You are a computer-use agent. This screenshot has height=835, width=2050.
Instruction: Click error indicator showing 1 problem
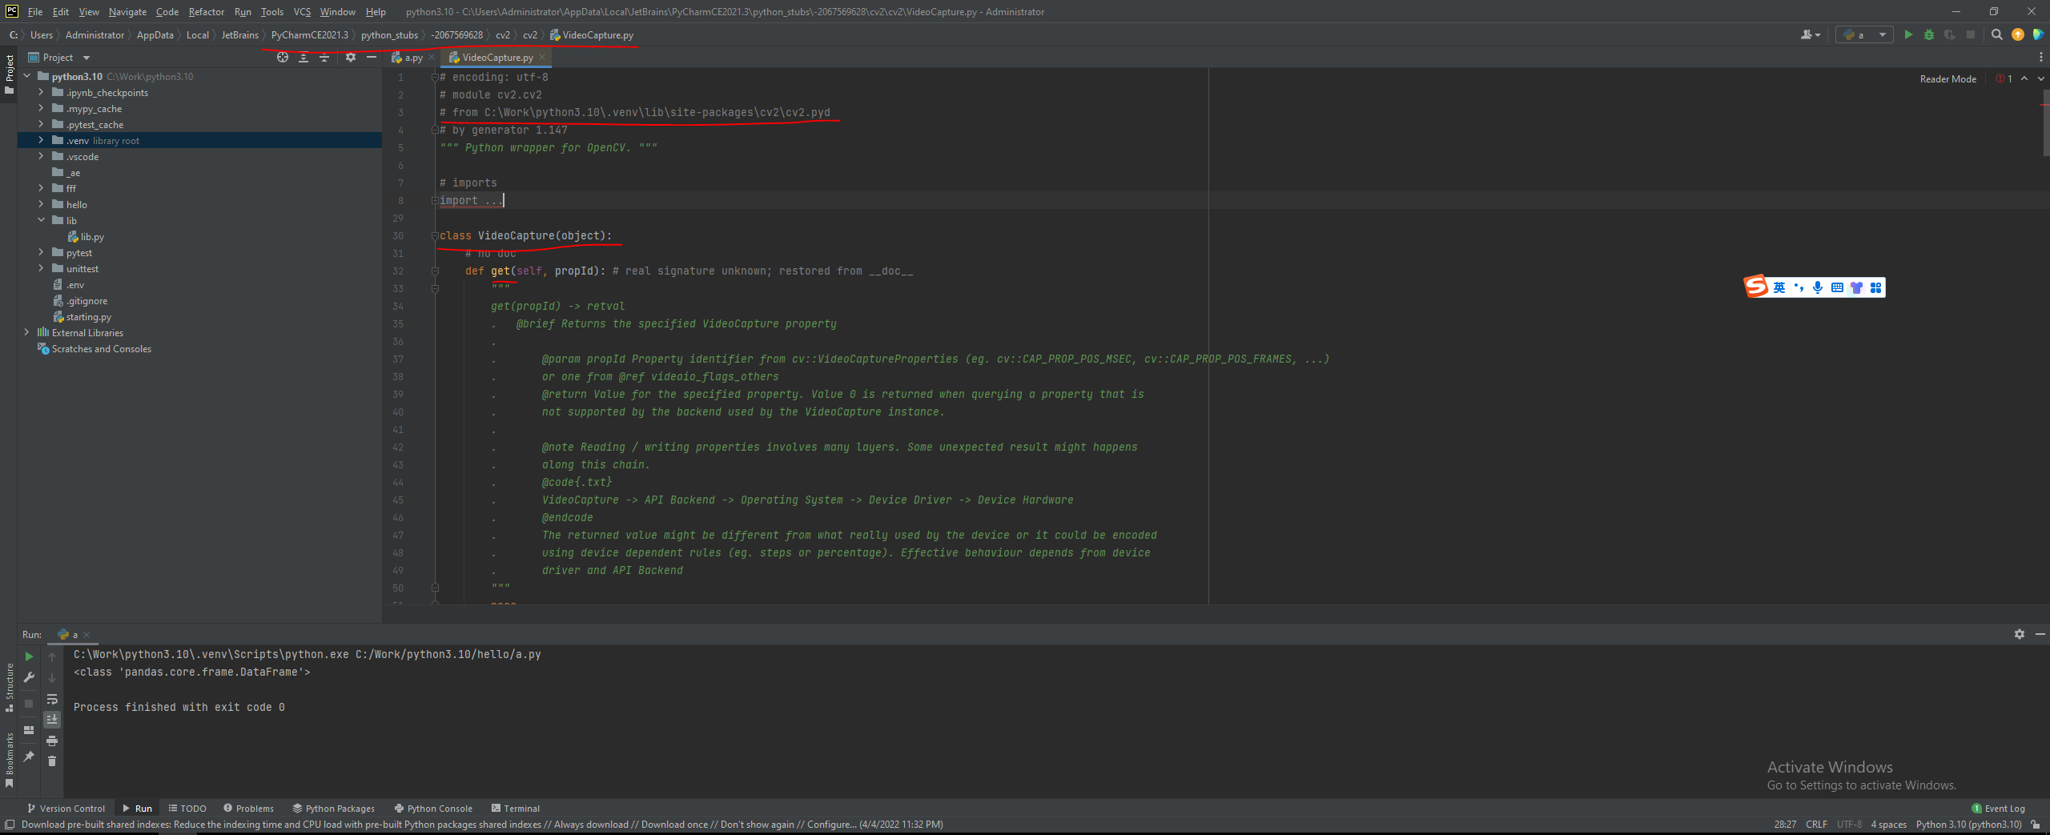(2004, 78)
